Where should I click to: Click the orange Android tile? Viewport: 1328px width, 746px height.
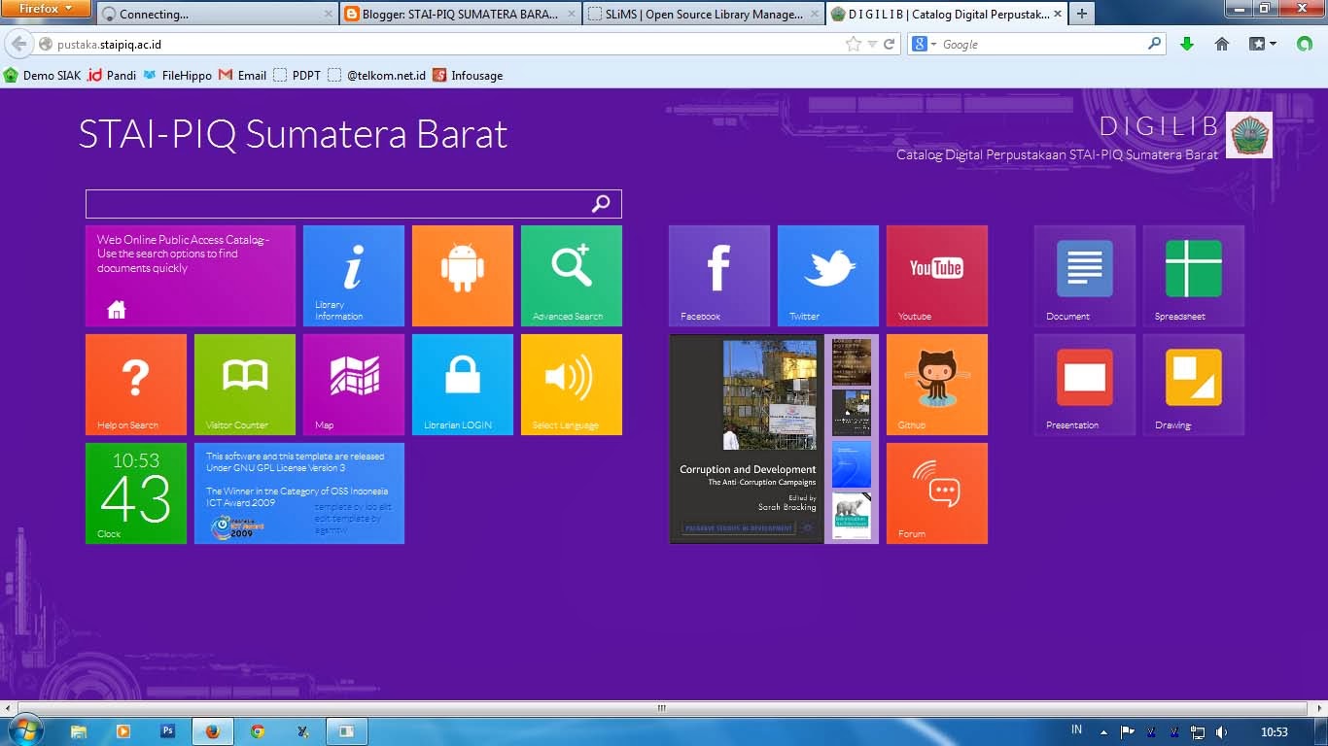463,276
